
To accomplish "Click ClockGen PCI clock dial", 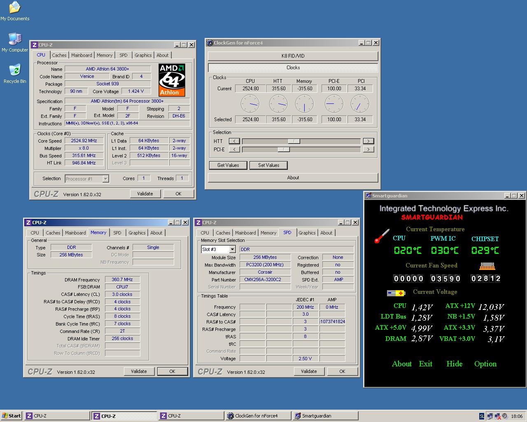I will (x=360, y=104).
